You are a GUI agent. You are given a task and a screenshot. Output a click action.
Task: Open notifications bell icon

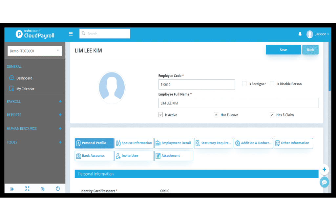(300, 34)
